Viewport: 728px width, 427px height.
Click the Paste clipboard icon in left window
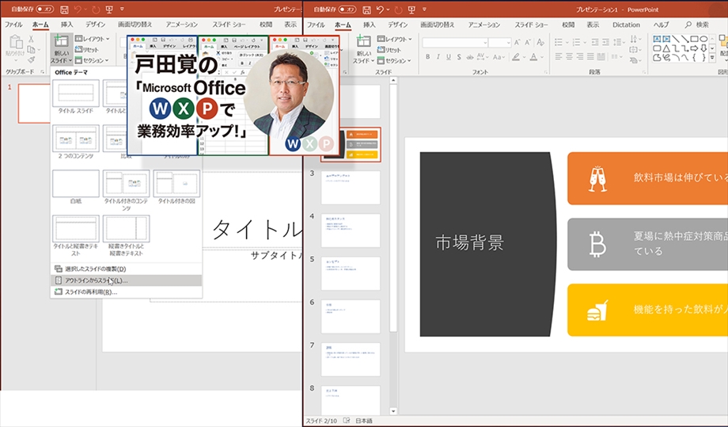click(16, 42)
